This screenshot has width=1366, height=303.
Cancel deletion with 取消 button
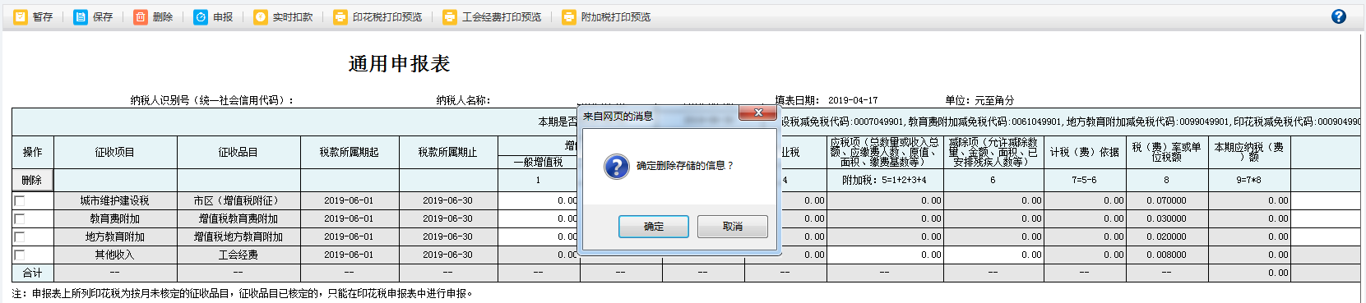(733, 227)
